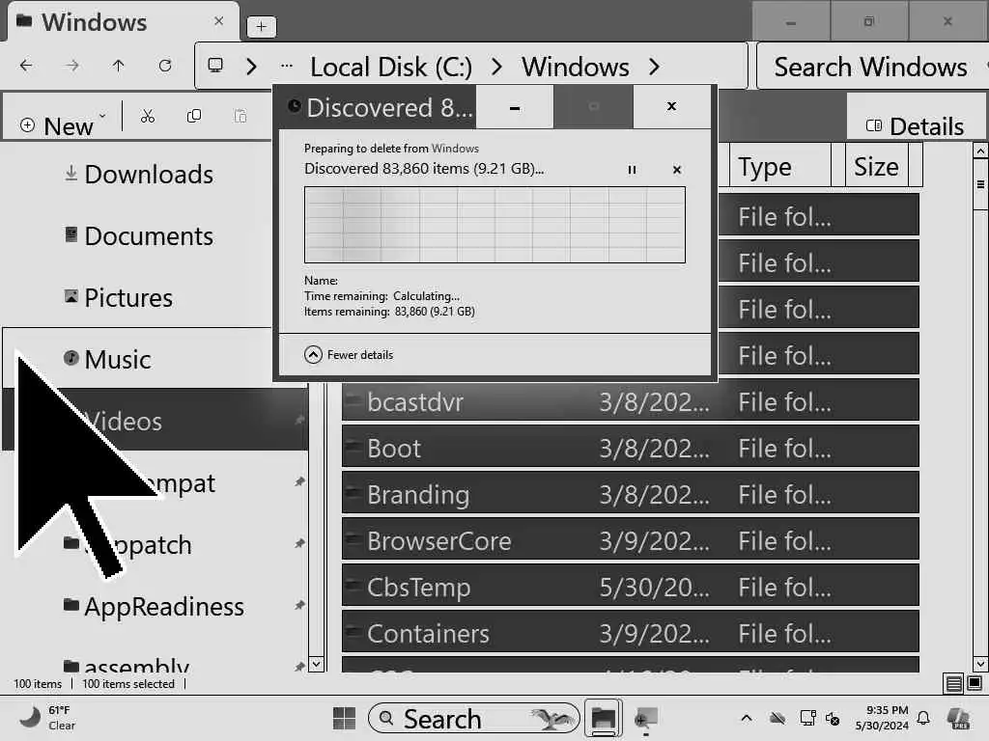Open the New dropdown menu
989x741 pixels.
(63, 125)
